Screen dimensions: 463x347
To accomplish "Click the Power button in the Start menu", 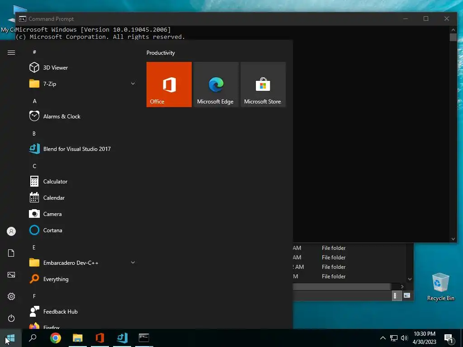I will tap(11, 318).
